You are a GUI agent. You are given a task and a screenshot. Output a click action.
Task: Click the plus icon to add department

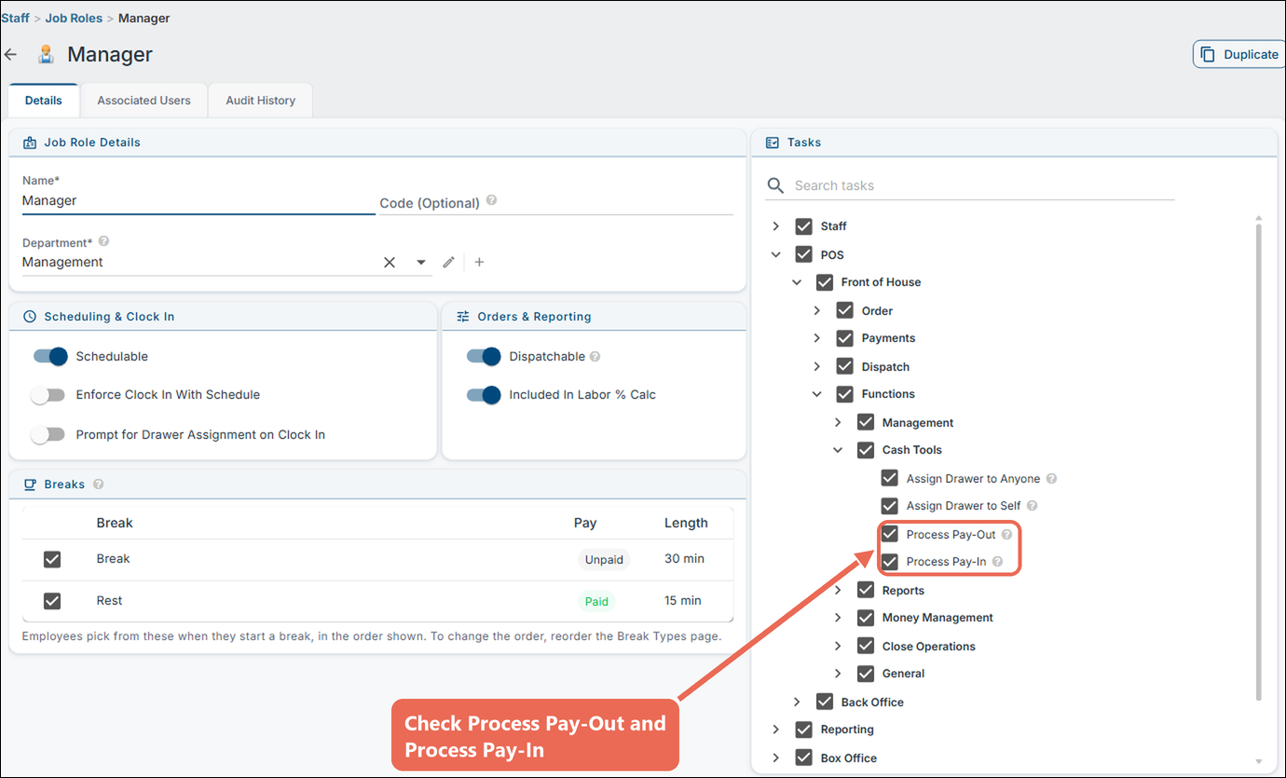click(x=479, y=263)
